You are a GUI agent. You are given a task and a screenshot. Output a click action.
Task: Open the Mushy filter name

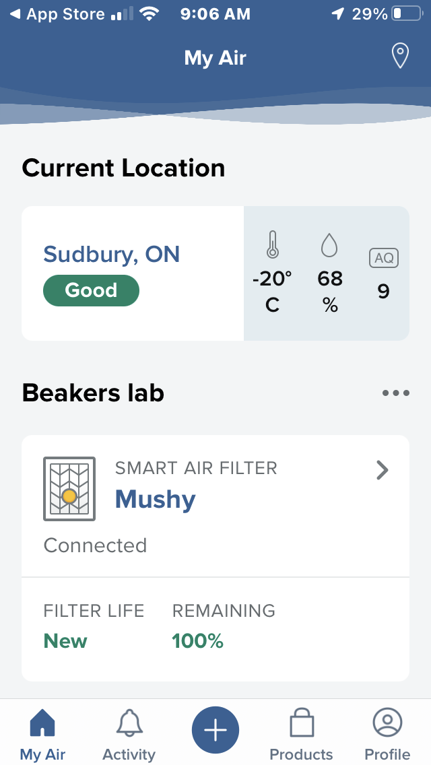(155, 500)
